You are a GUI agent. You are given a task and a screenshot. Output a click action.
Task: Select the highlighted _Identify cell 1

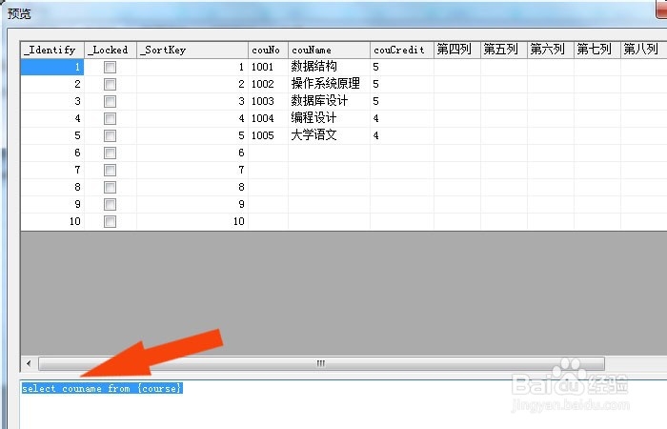pyautogui.click(x=52, y=68)
